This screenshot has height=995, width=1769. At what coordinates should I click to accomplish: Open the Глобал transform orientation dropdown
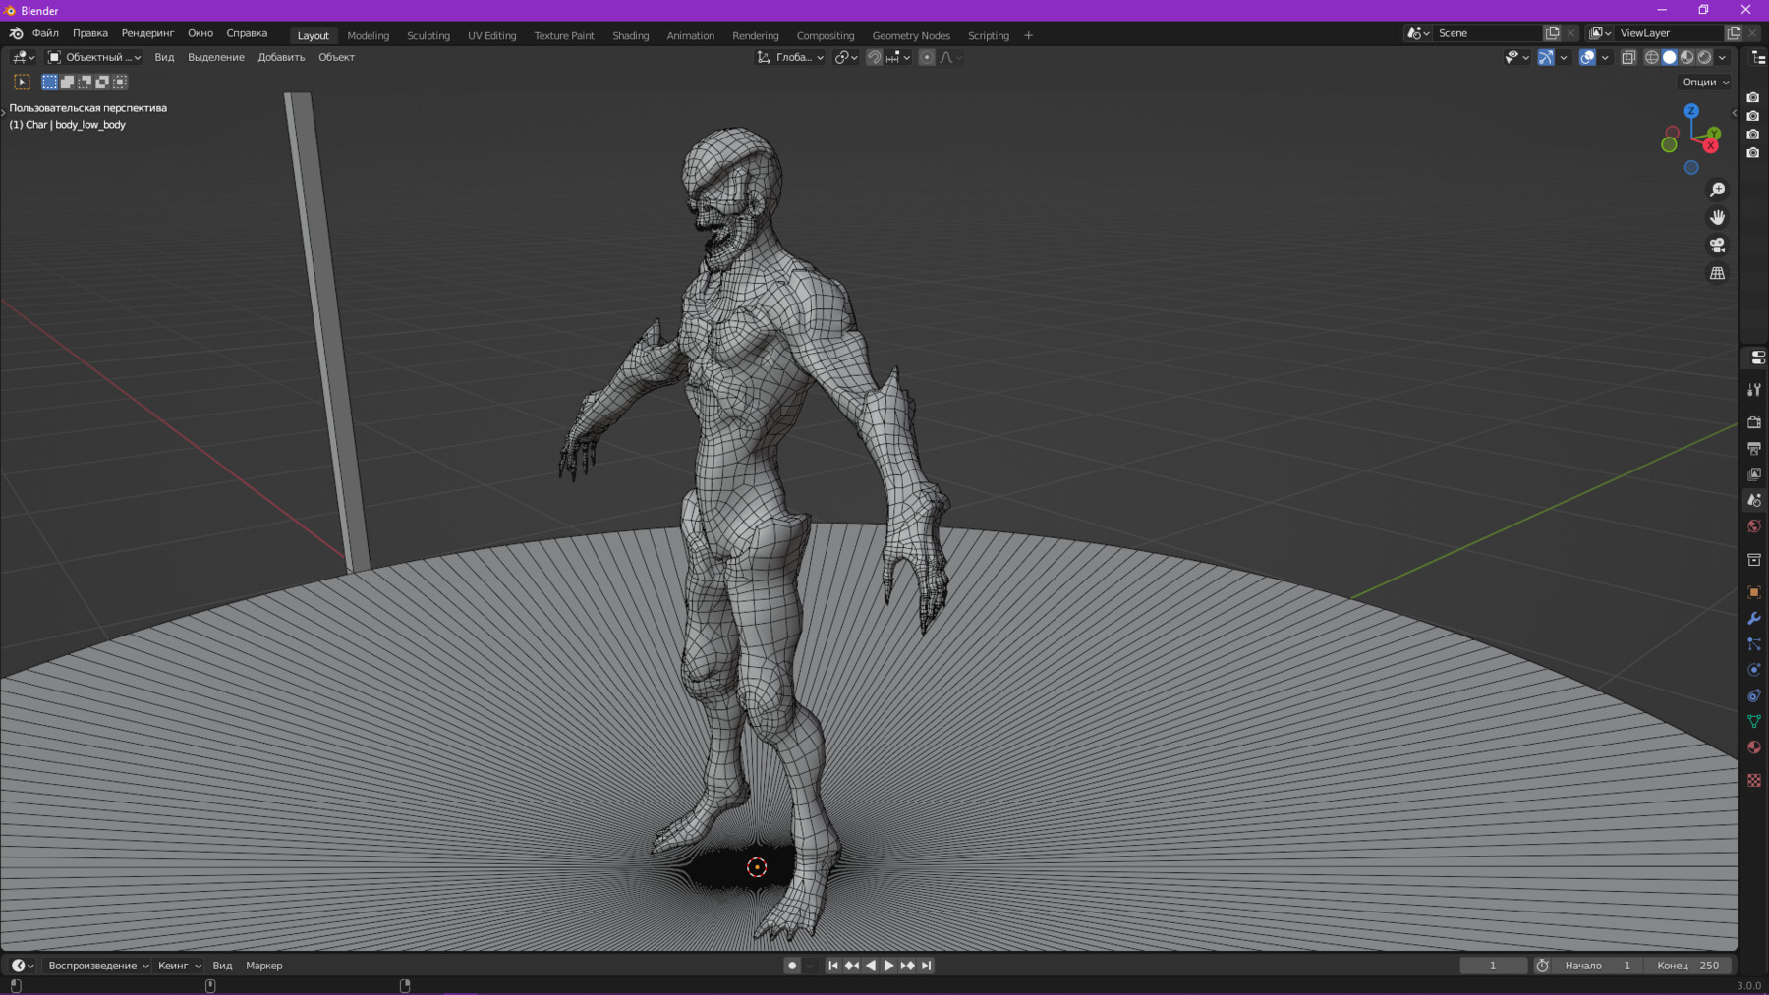coord(789,57)
